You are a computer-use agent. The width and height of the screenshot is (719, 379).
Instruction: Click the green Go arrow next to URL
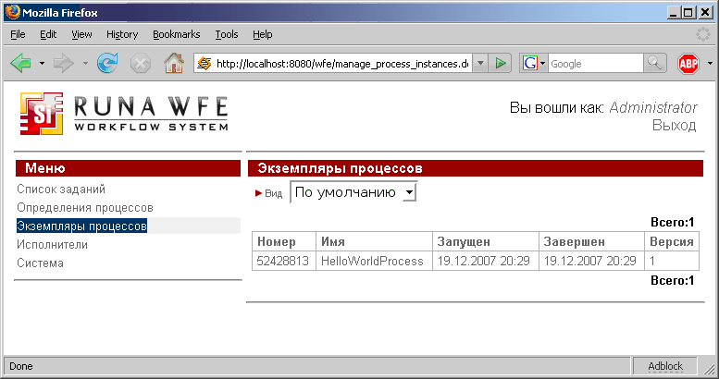tap(501, 63)
